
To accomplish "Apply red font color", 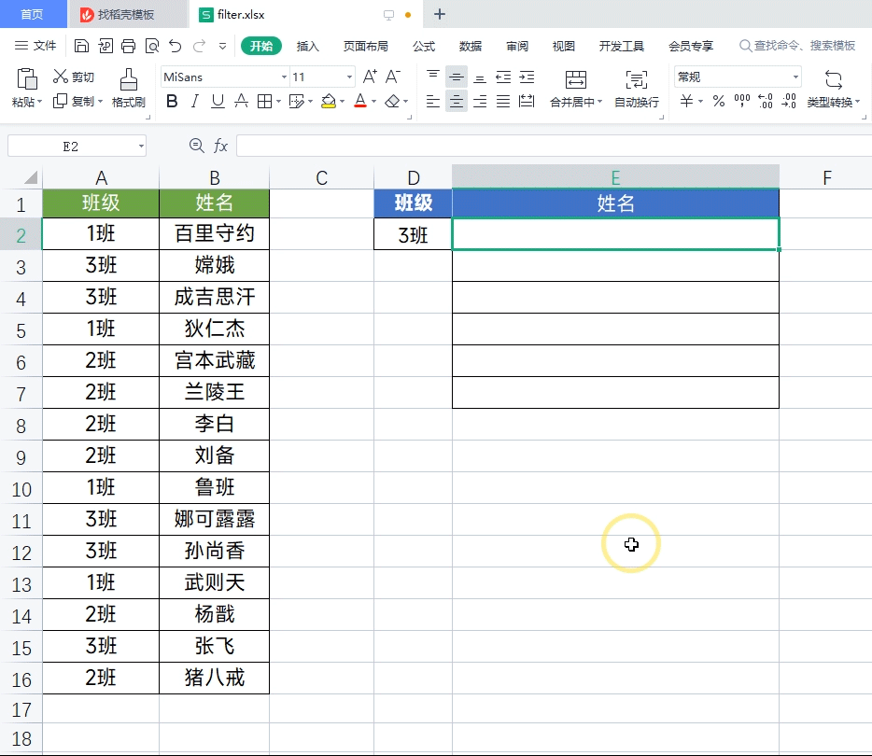I will (360, 101).
